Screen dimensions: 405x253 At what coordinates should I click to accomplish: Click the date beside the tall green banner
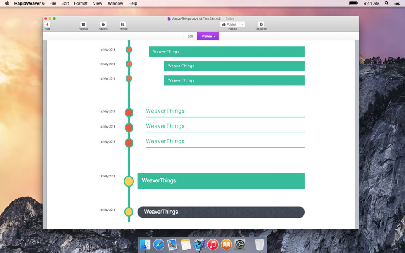coord(107,176)
